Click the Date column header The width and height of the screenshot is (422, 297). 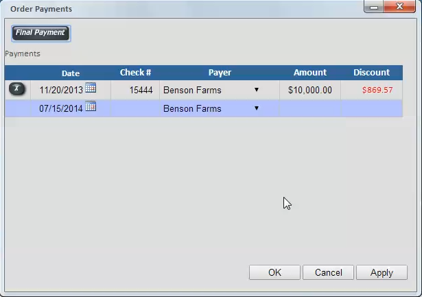(70, 73)
